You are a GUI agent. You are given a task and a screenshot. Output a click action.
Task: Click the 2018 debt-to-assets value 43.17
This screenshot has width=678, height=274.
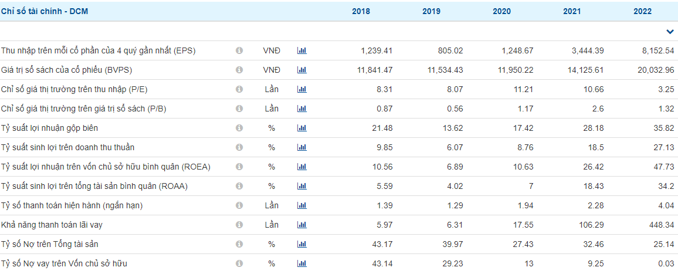[384, 244]
